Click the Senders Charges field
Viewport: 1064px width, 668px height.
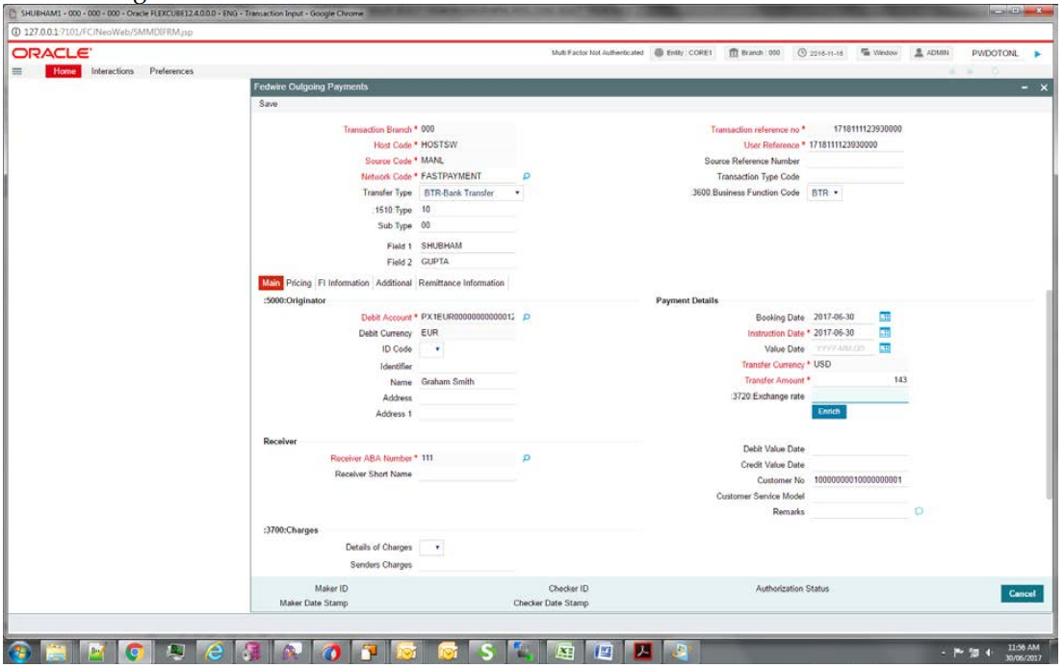point(467,565)
